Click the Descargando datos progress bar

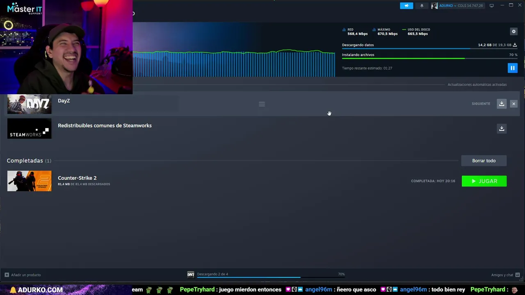click(x=429, y=49)
